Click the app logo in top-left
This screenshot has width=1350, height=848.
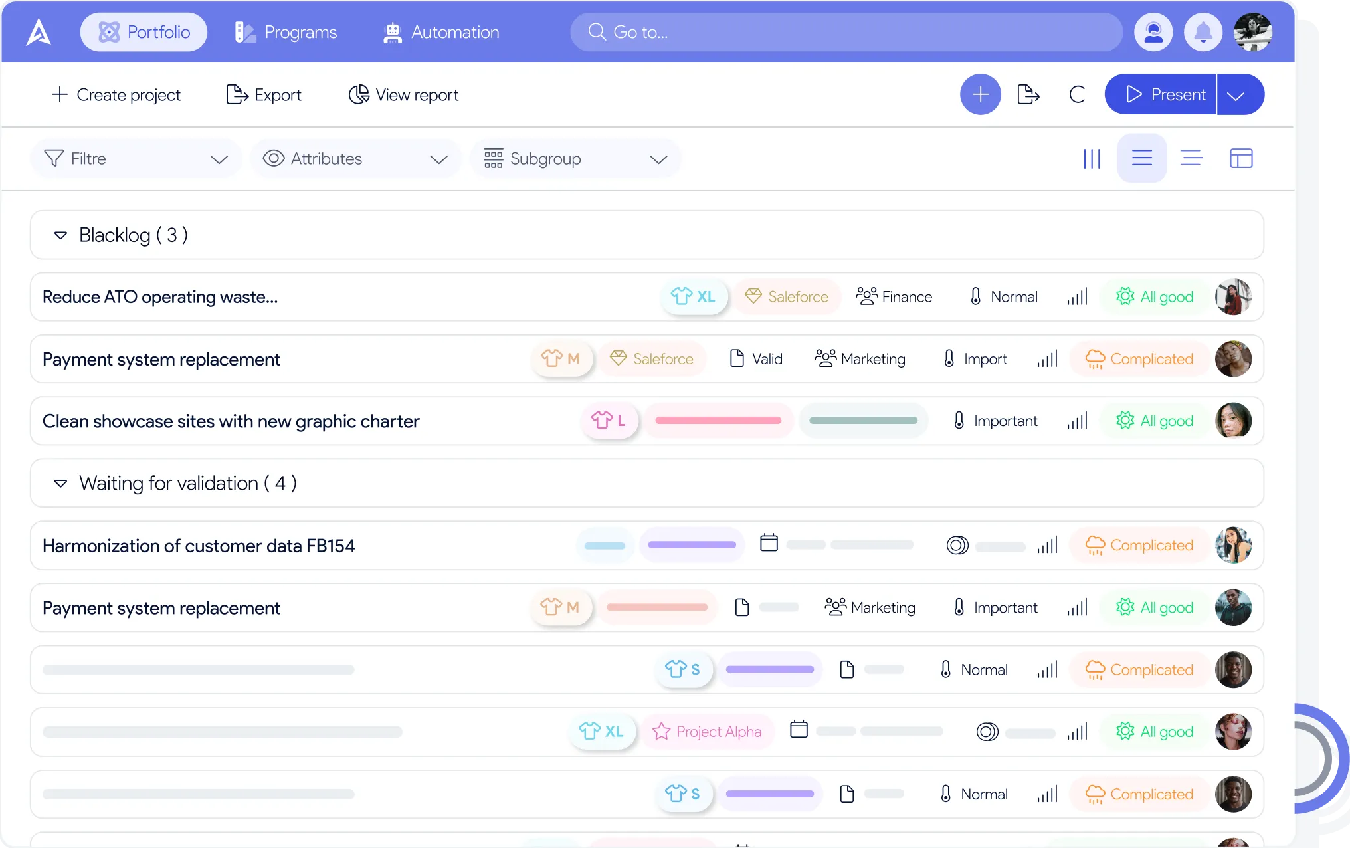(39, 32)
